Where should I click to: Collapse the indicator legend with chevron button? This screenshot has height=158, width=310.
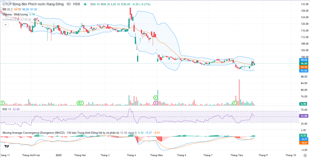pyautogui.click(x=5, y=24)
